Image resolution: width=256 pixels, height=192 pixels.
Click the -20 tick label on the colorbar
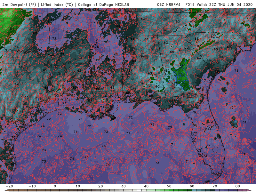tap(9, 186)
